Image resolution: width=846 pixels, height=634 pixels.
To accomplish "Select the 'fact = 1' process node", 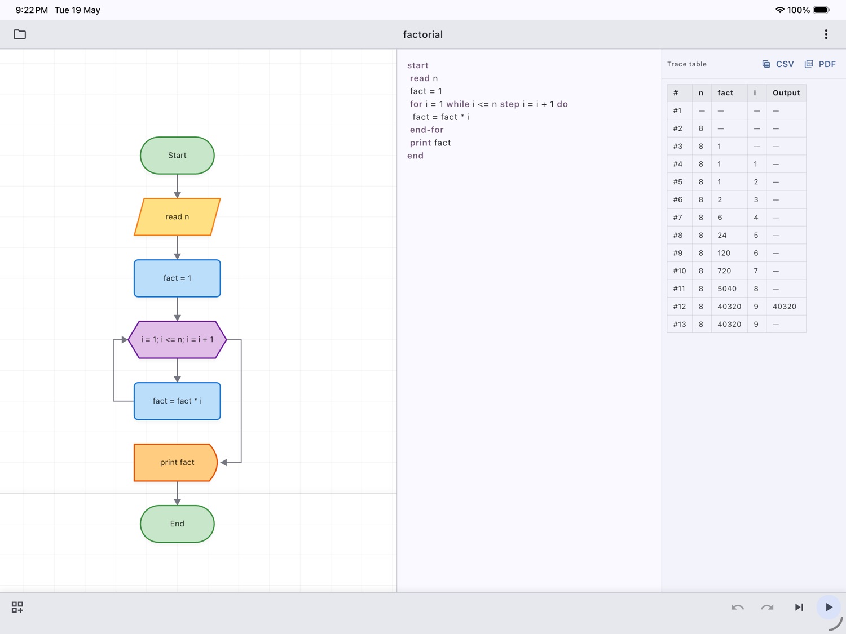I will [x=177, y=278].
